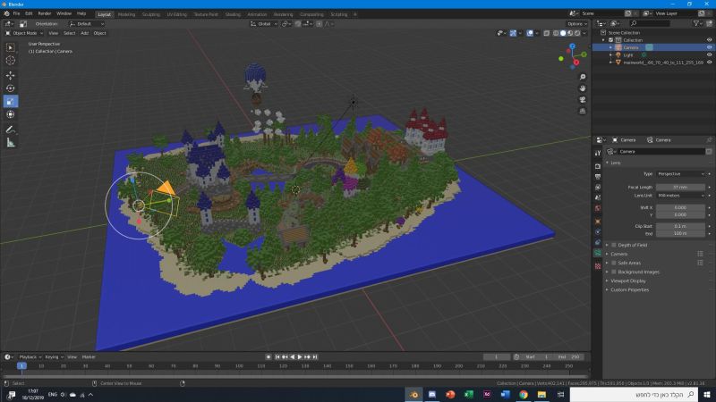
Task: Open lens Type Perspective dropdown
Action: pos(680,174)
